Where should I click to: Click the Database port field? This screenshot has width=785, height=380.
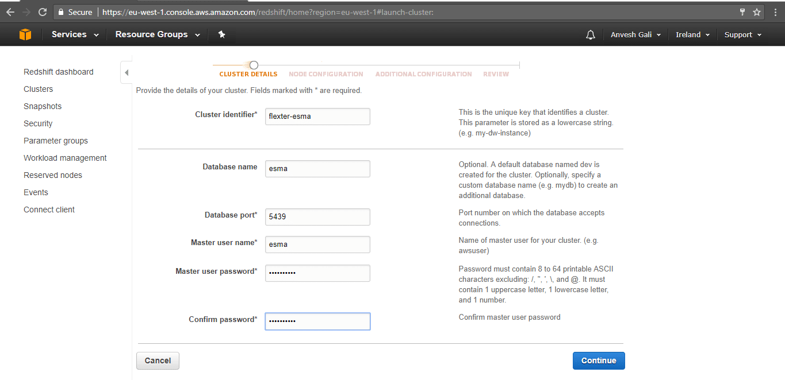click(x=317, y=217)
